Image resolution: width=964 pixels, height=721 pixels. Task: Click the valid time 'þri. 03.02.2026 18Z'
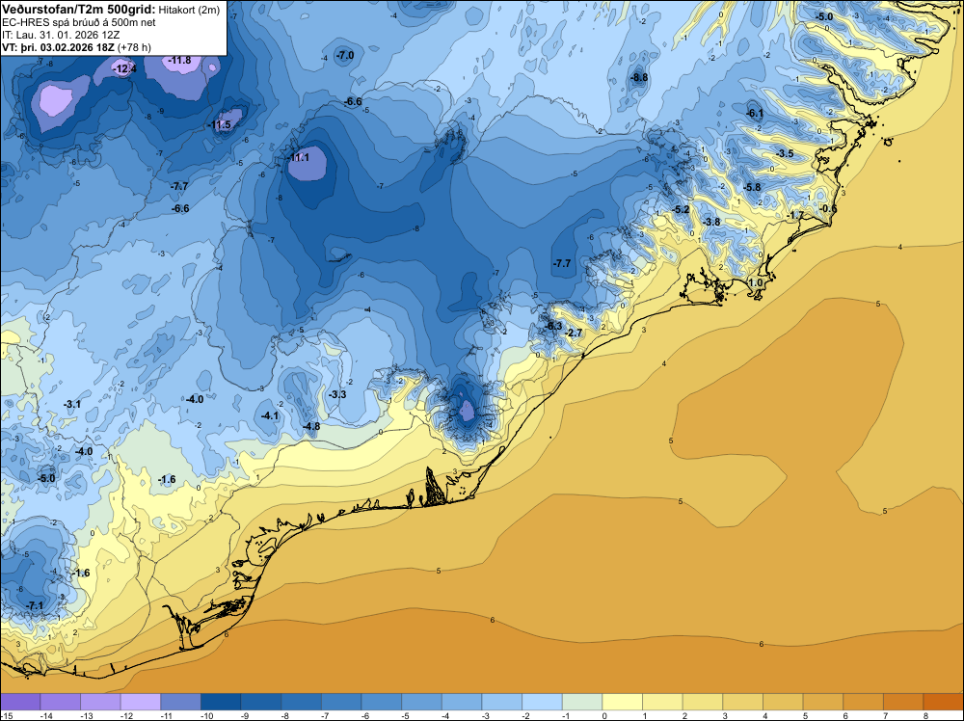pos(67,47)
